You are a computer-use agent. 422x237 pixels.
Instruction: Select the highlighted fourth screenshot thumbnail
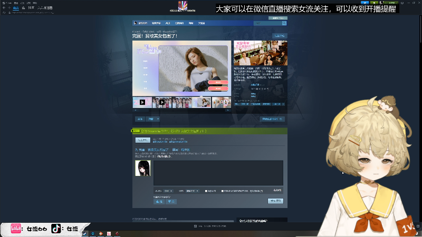click(202, 102)
